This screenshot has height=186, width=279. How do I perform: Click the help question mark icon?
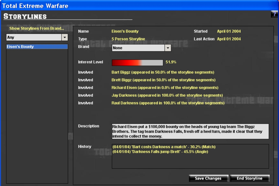coord(274,14)
